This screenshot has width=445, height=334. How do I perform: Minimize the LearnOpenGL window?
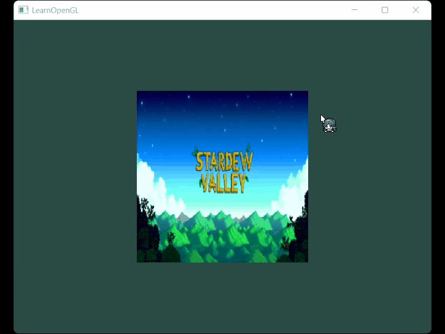tap(354, 10)
